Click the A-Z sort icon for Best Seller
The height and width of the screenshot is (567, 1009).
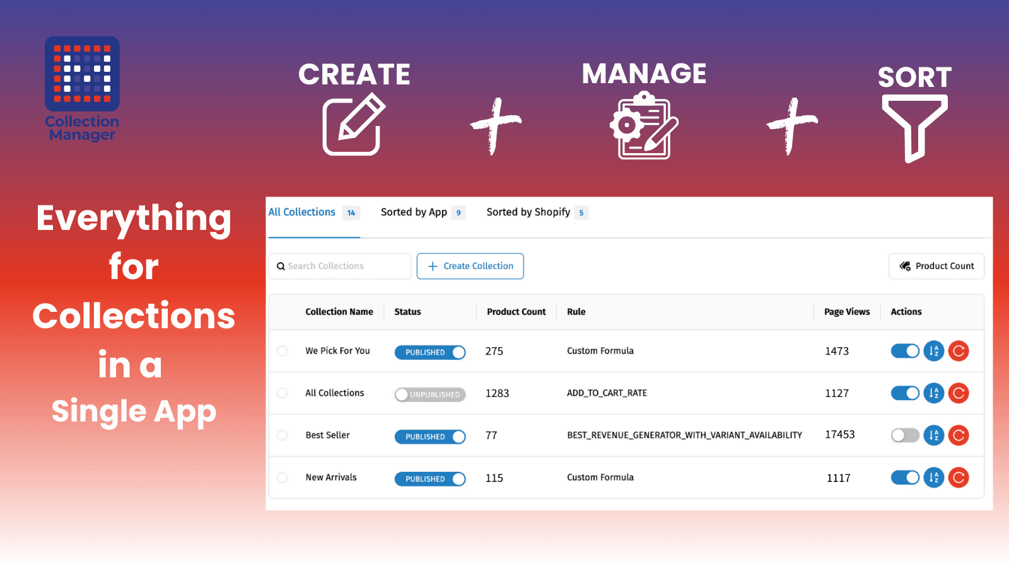(x=934, y=435)
